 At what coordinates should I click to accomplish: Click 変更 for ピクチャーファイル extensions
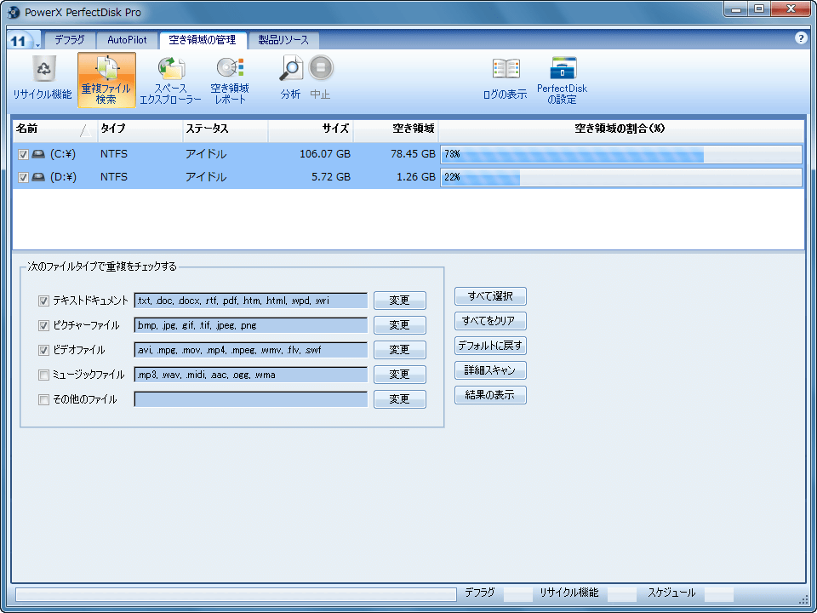click(x=400, y=325)
